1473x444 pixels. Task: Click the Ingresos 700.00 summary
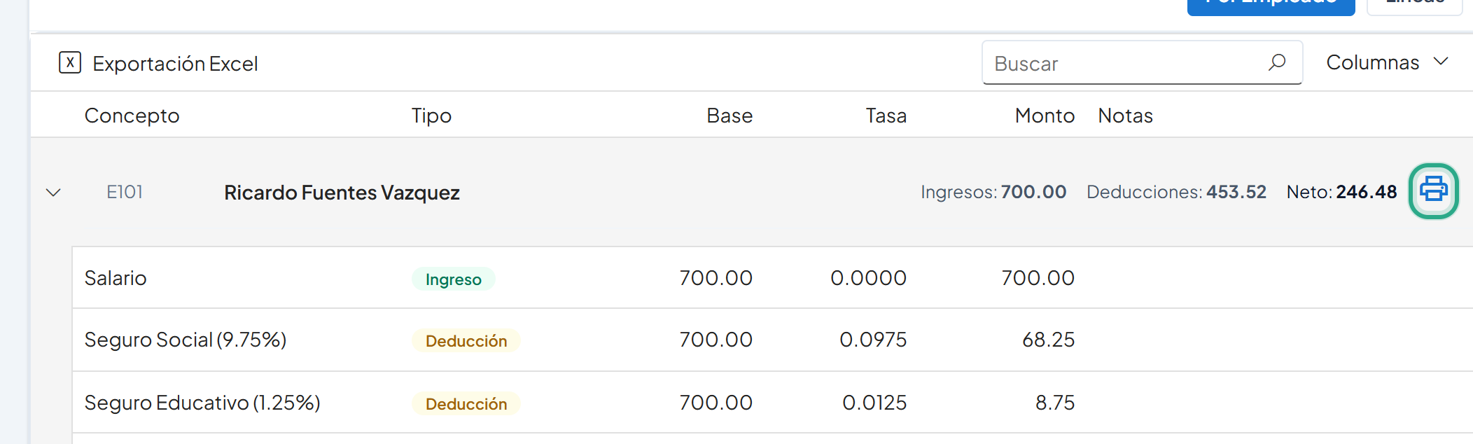pyautogui.click(x=993, y=192)
